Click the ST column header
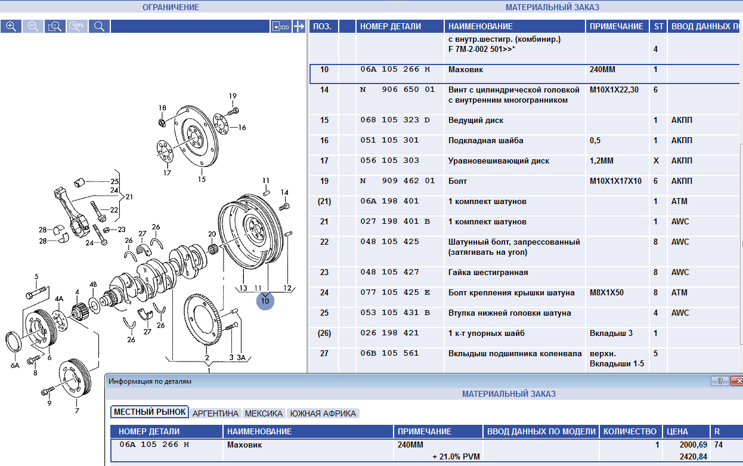 (658, 26)
